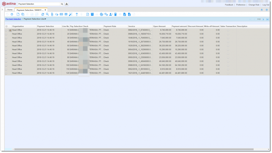Click the Refresh toolbar icon
272x153 pixels.
tap(43, 14)
